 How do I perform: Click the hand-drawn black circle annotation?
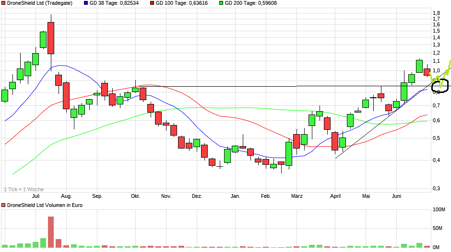440,86
